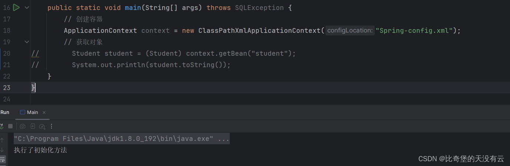
Task: Click the Run tool window label
Action: pyautogui.click(x=5, y=112)
